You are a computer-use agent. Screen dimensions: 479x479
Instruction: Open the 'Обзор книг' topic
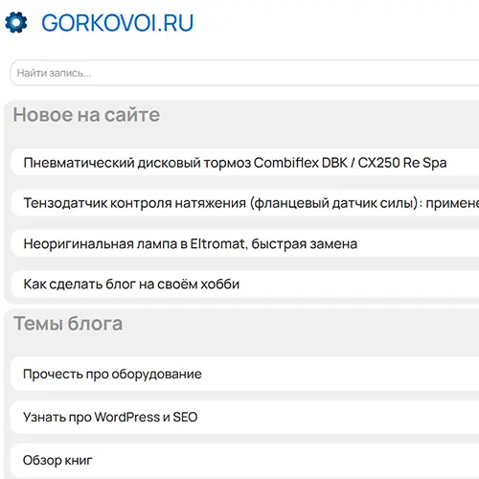click(245, 460)
